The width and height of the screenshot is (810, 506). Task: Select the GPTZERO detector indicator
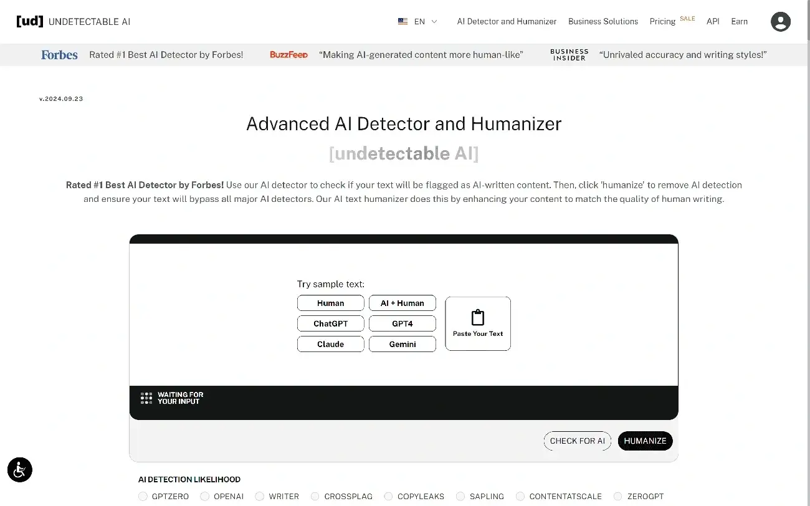[x=143, y=497]
